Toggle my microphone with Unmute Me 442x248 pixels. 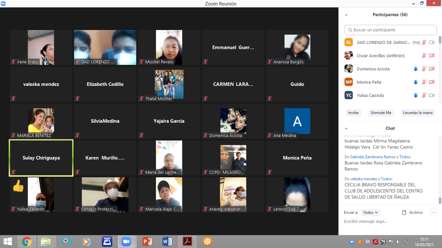coord(381,113)
